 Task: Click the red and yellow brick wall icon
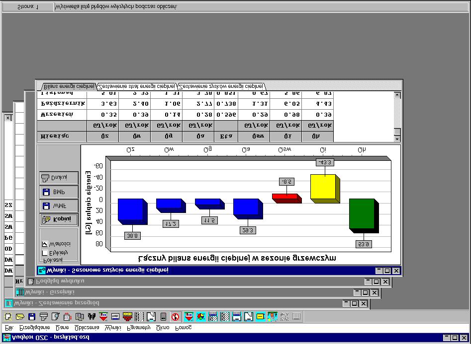click(127, 316)
